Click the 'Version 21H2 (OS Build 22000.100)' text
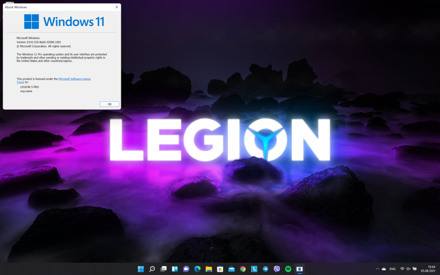Image resolution: width=440 pixels, height=275 pixels. [x=39, y=42]
